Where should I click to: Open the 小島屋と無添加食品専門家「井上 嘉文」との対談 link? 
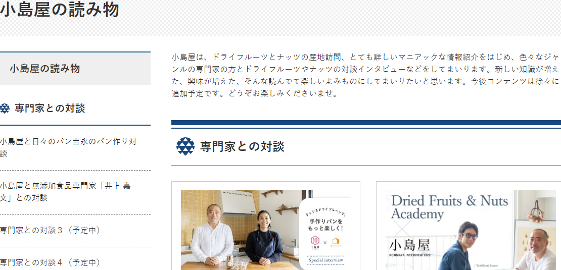(66, 192)
